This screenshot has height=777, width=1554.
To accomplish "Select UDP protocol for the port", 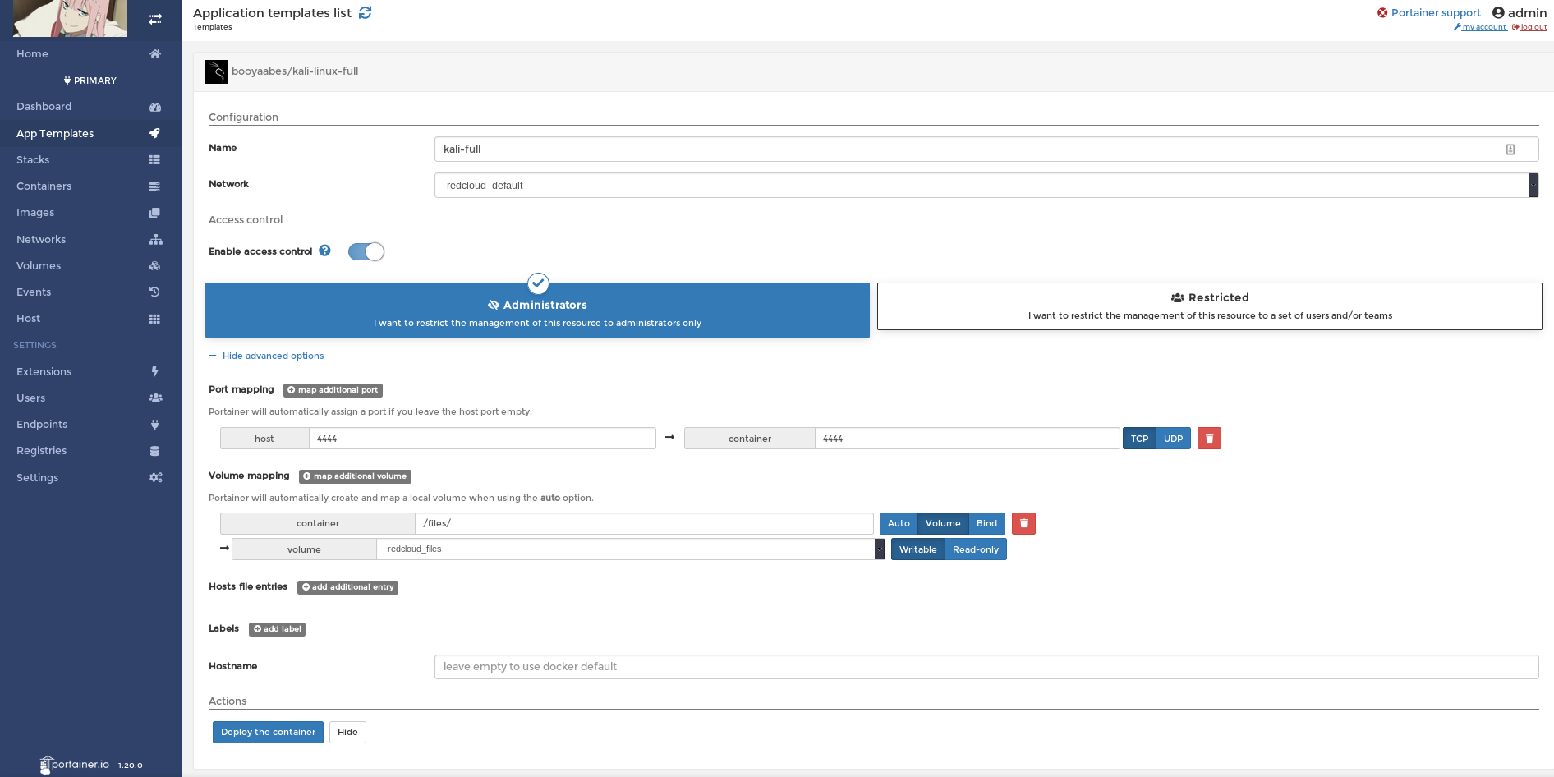I will pos(1173,439).
